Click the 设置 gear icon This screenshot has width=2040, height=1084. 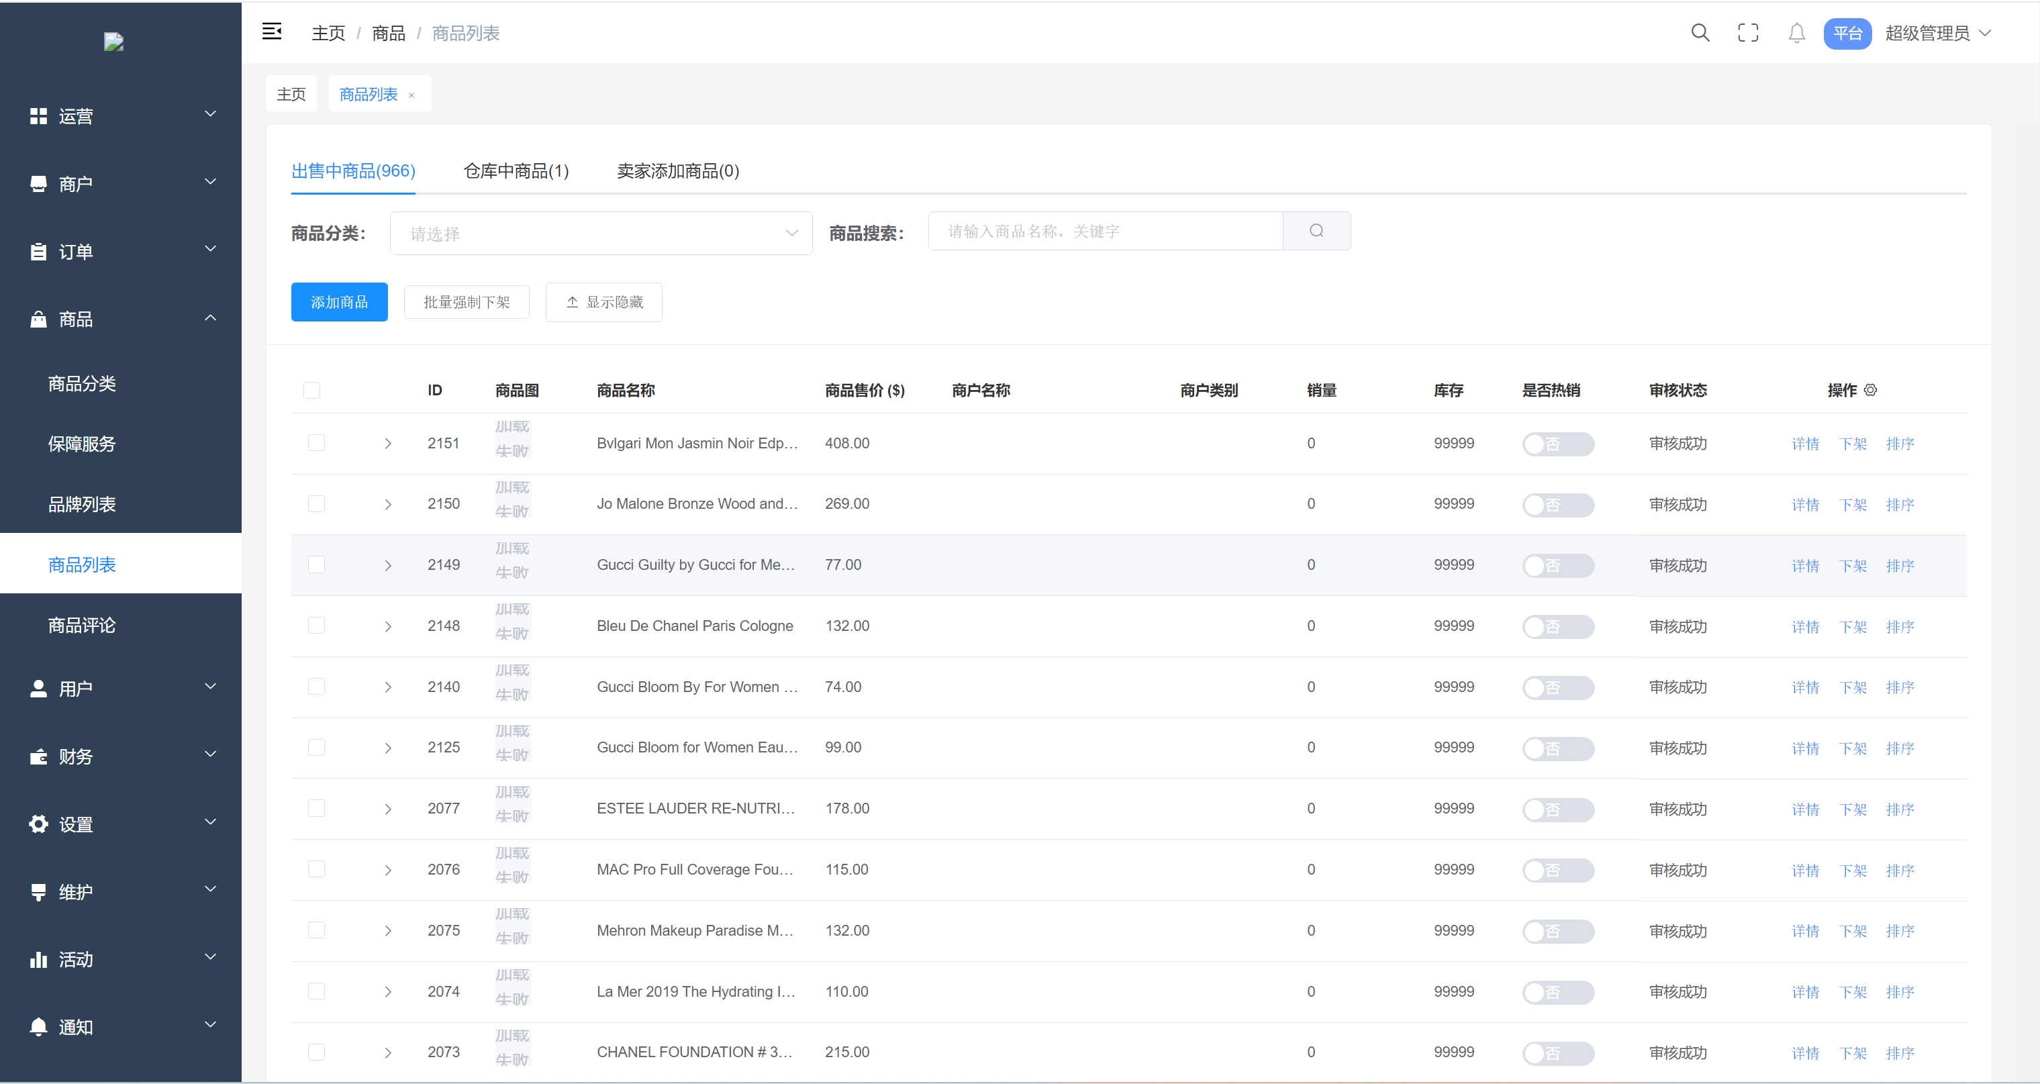coord(38,824)
